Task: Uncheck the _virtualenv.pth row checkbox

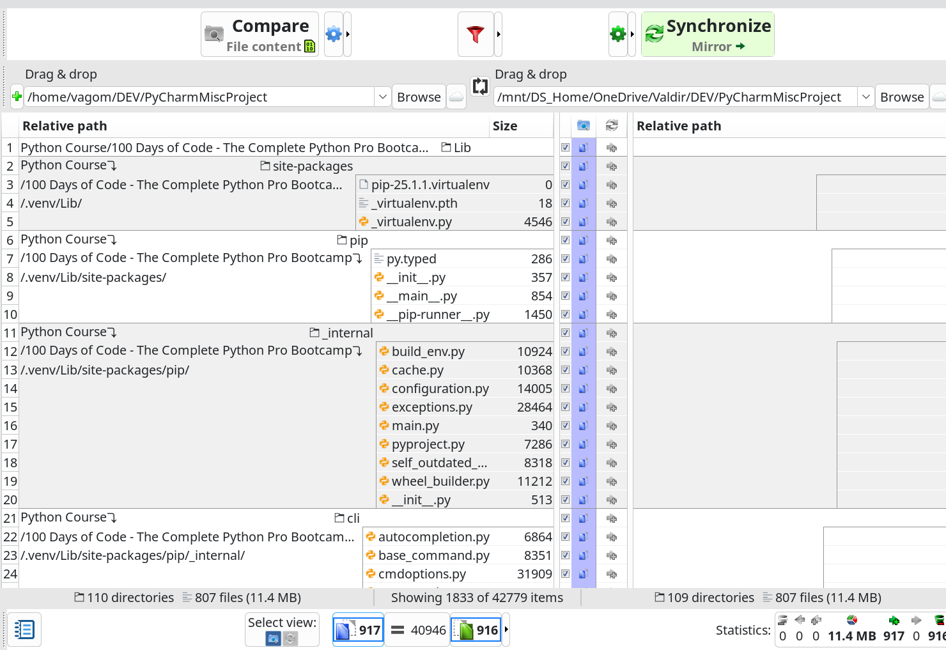Action: pos(565,203)
